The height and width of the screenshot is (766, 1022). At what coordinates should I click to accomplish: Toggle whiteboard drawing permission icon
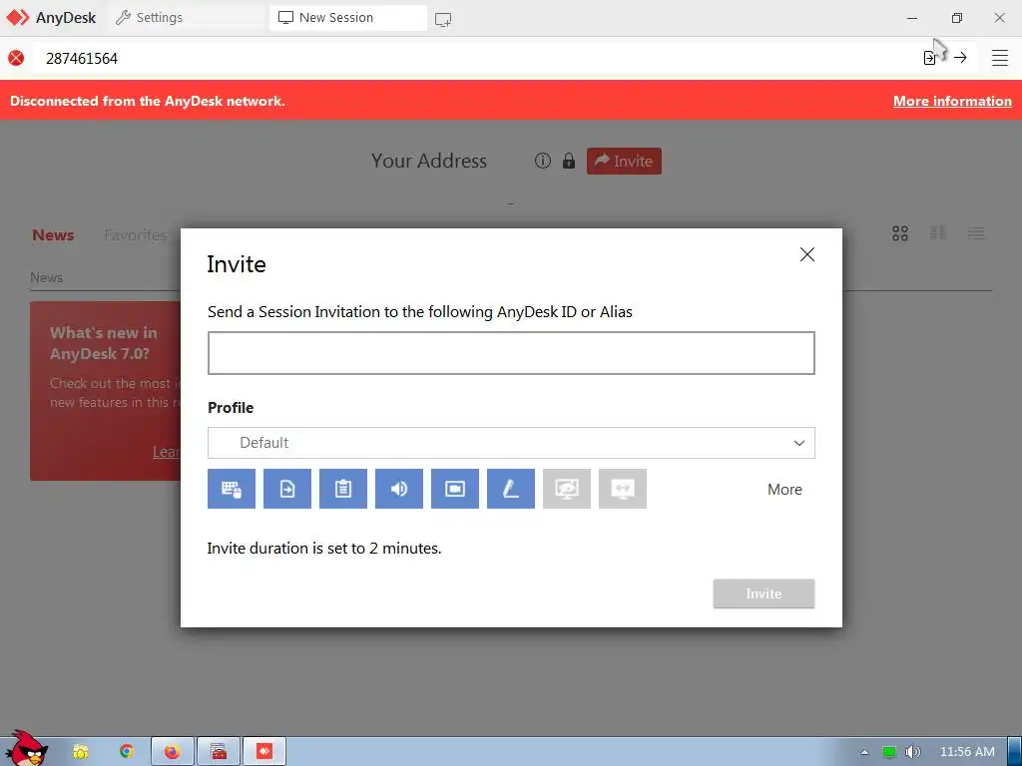pos(511,489)
